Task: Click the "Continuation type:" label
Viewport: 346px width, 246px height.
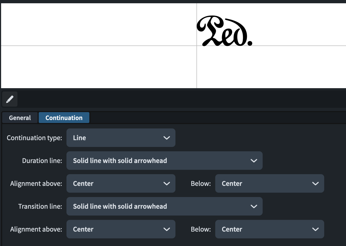Action: 34,138
